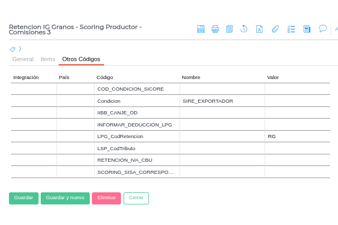
Task: Click Valor cell containing RG
Action: pos(297,136)
